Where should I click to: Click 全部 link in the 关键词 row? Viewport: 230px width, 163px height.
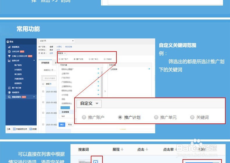[51, 53]
